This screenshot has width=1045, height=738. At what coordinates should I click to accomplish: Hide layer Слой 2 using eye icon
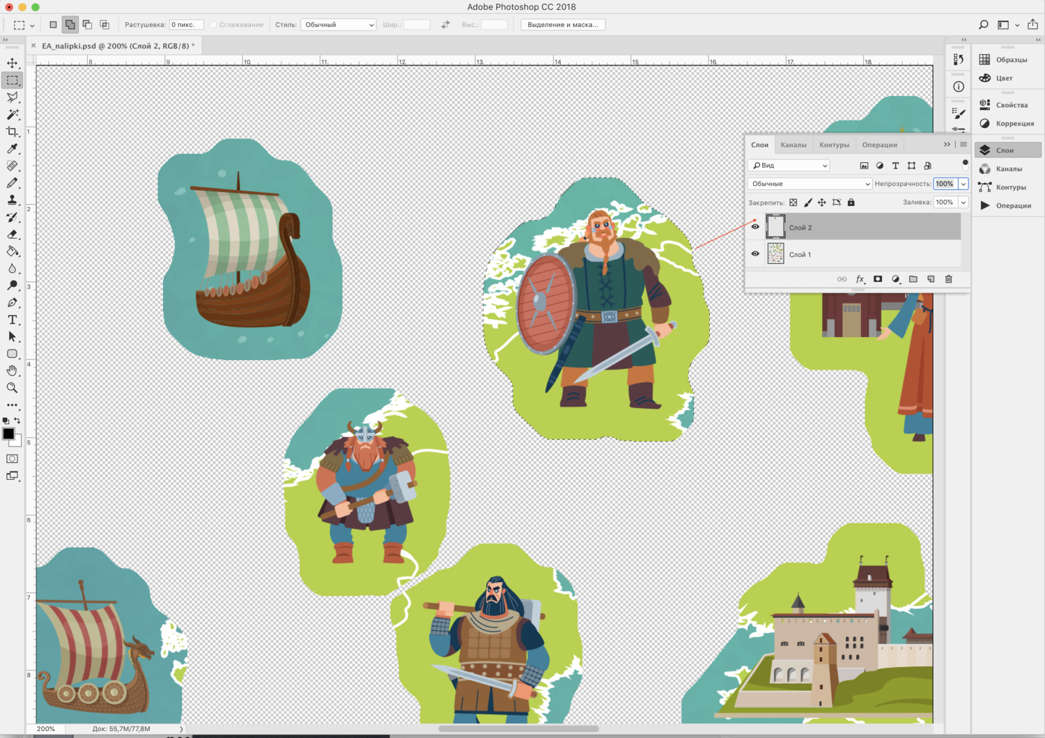tap(755, 227)
